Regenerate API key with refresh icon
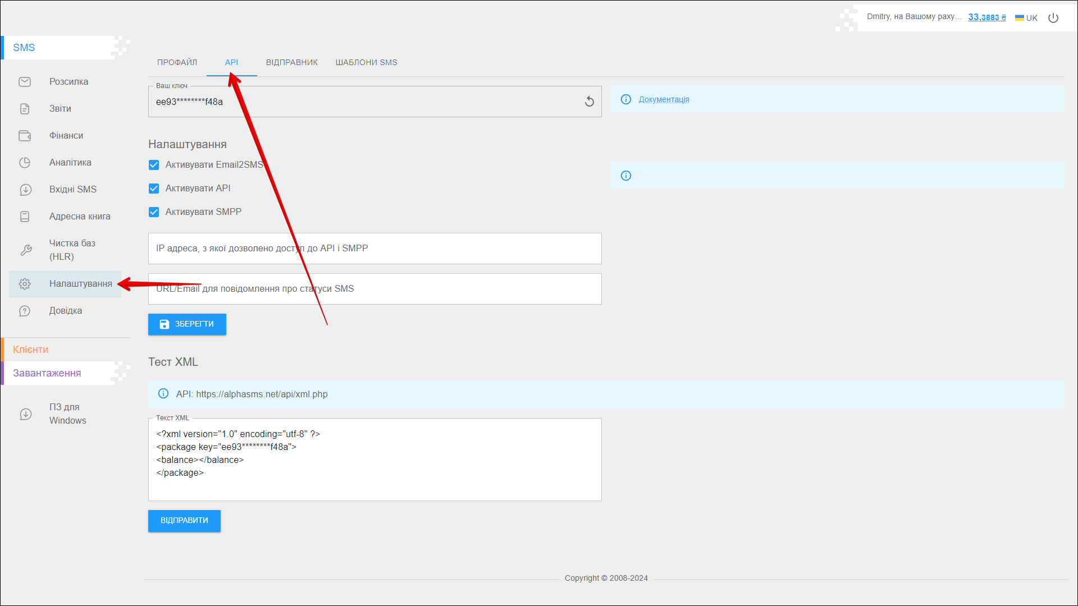The width and height of the screenshot is (1078, 606). (x=589, y=102)
